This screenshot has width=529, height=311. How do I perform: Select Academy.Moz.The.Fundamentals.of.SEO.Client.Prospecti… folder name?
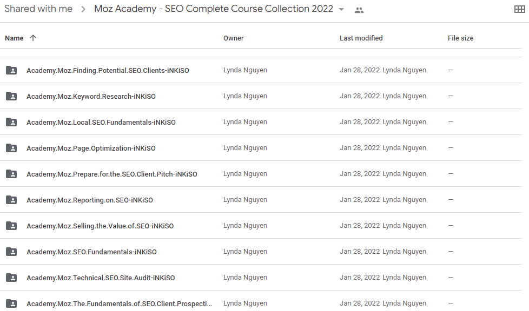(x=119, y=303)
